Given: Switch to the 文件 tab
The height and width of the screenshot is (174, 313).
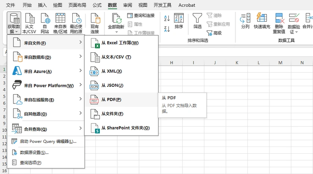Looking at the screenshot, I should pos(10,5).
